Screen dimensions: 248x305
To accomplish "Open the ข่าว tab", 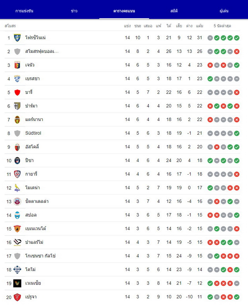I will point(74,11).
